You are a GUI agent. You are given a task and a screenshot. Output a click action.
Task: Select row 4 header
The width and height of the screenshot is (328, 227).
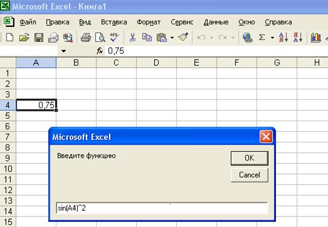coord(8,105)
